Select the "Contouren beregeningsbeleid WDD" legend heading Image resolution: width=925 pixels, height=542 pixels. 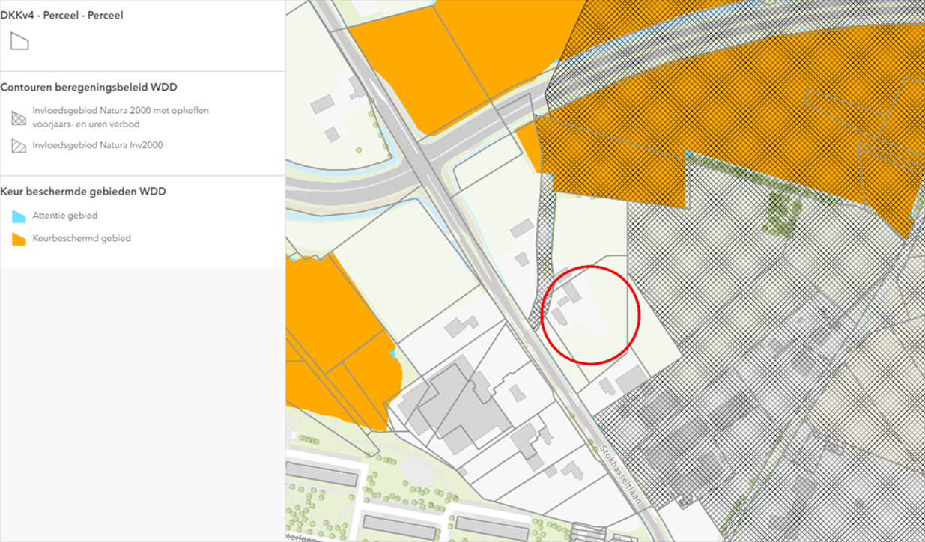pyautogui.click(x=88, y=87)
